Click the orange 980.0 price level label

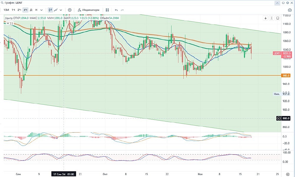click(x=286, y=76)
